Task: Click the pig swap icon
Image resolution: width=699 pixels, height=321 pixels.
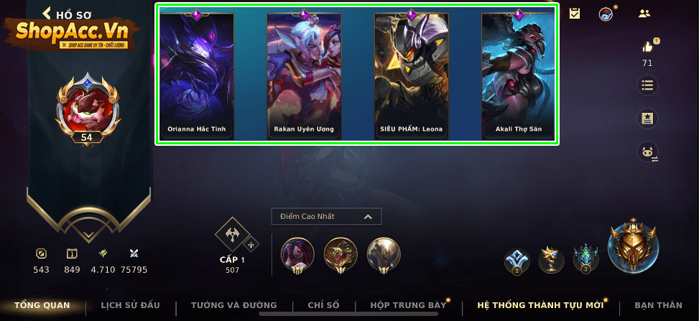Action: point(648,152)
